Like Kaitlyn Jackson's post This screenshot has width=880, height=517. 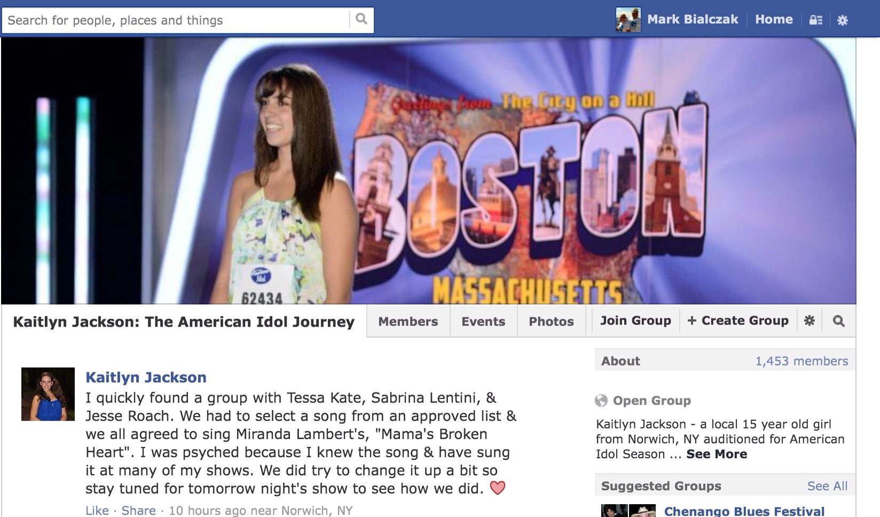coord(97,510)
